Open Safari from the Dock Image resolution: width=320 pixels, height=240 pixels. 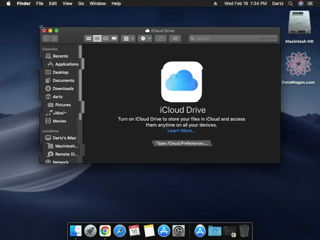[120, 231]
